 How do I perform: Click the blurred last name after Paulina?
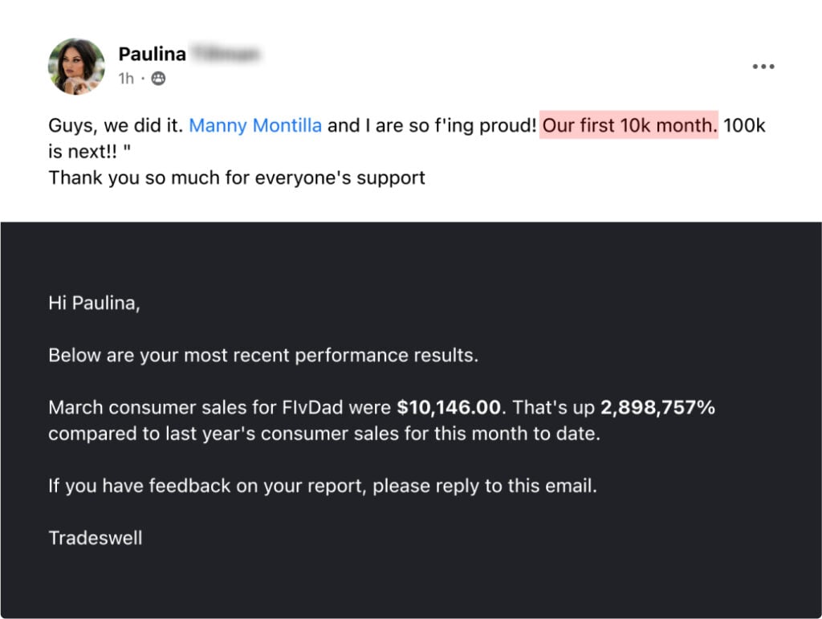click(x=225, y=54)
